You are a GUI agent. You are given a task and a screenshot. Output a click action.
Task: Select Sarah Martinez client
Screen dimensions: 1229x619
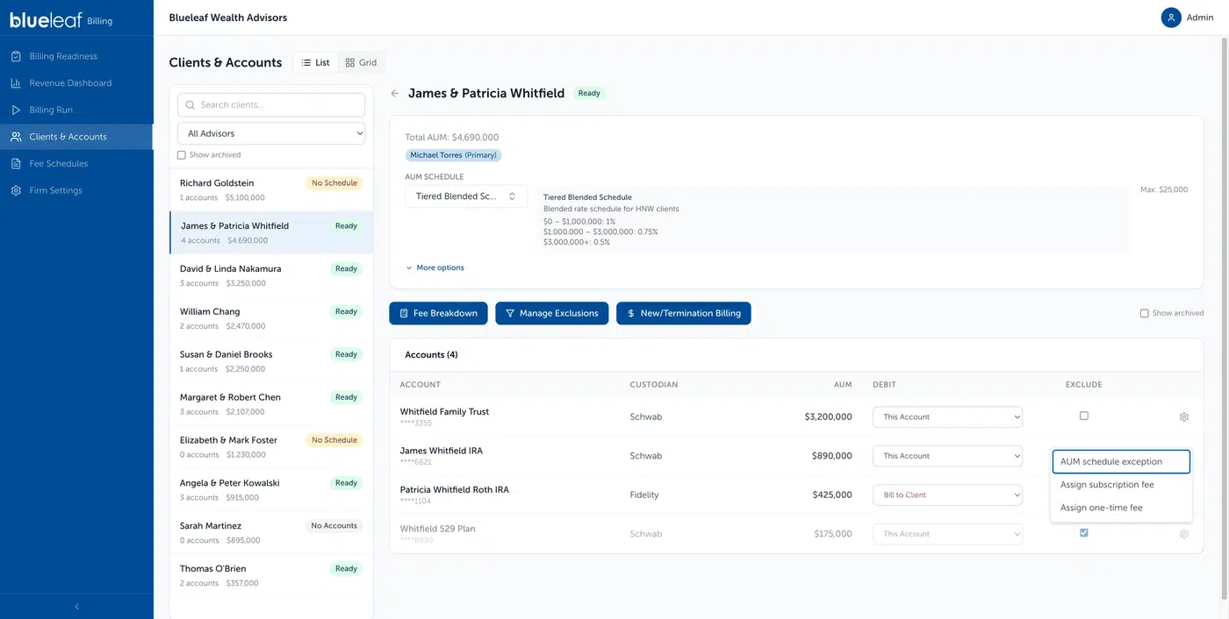click(x=271, y=533)
